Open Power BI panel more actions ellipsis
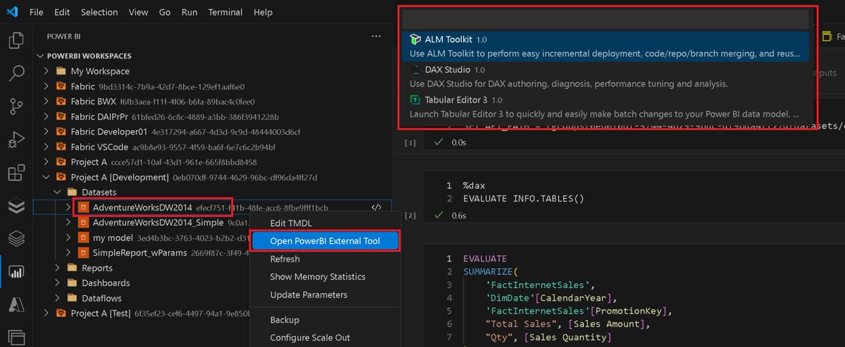Image resolution: width=845 pixels, height=347 pixels. [376, 36]
